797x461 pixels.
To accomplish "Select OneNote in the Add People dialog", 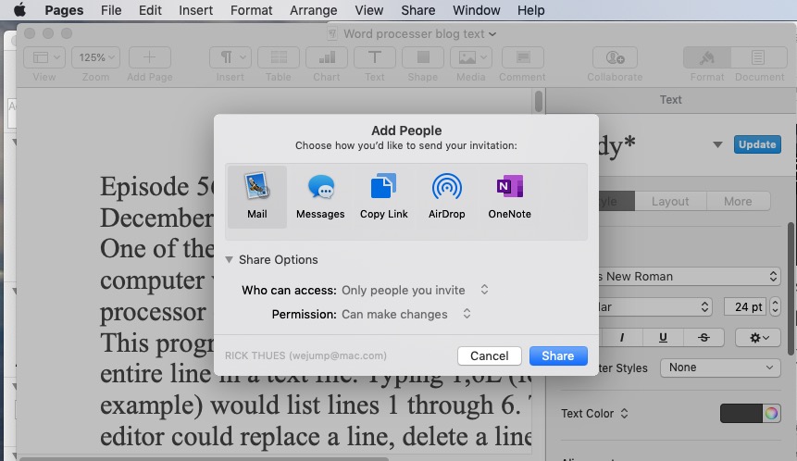I will pyautogui.click(x=509, y=196).
